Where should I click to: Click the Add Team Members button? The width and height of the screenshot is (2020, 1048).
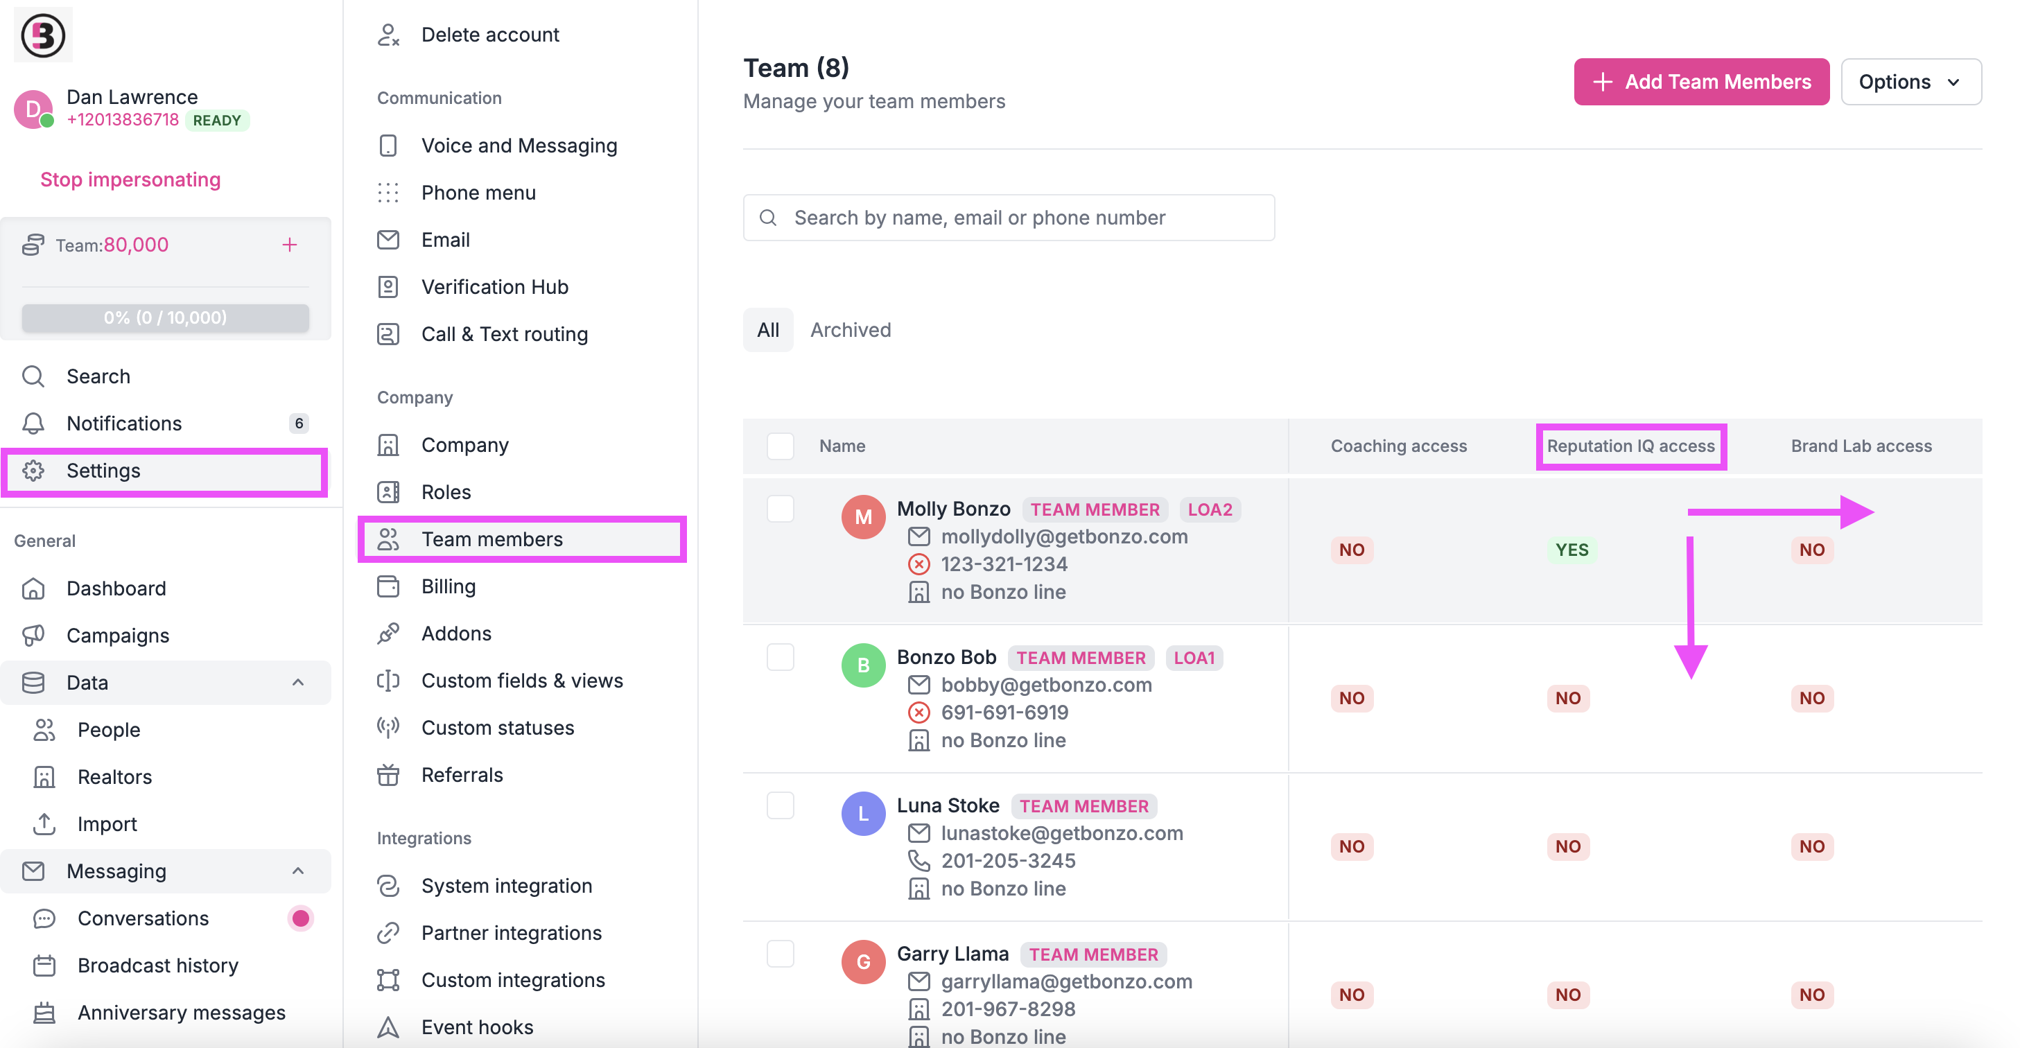(1701, 82)
